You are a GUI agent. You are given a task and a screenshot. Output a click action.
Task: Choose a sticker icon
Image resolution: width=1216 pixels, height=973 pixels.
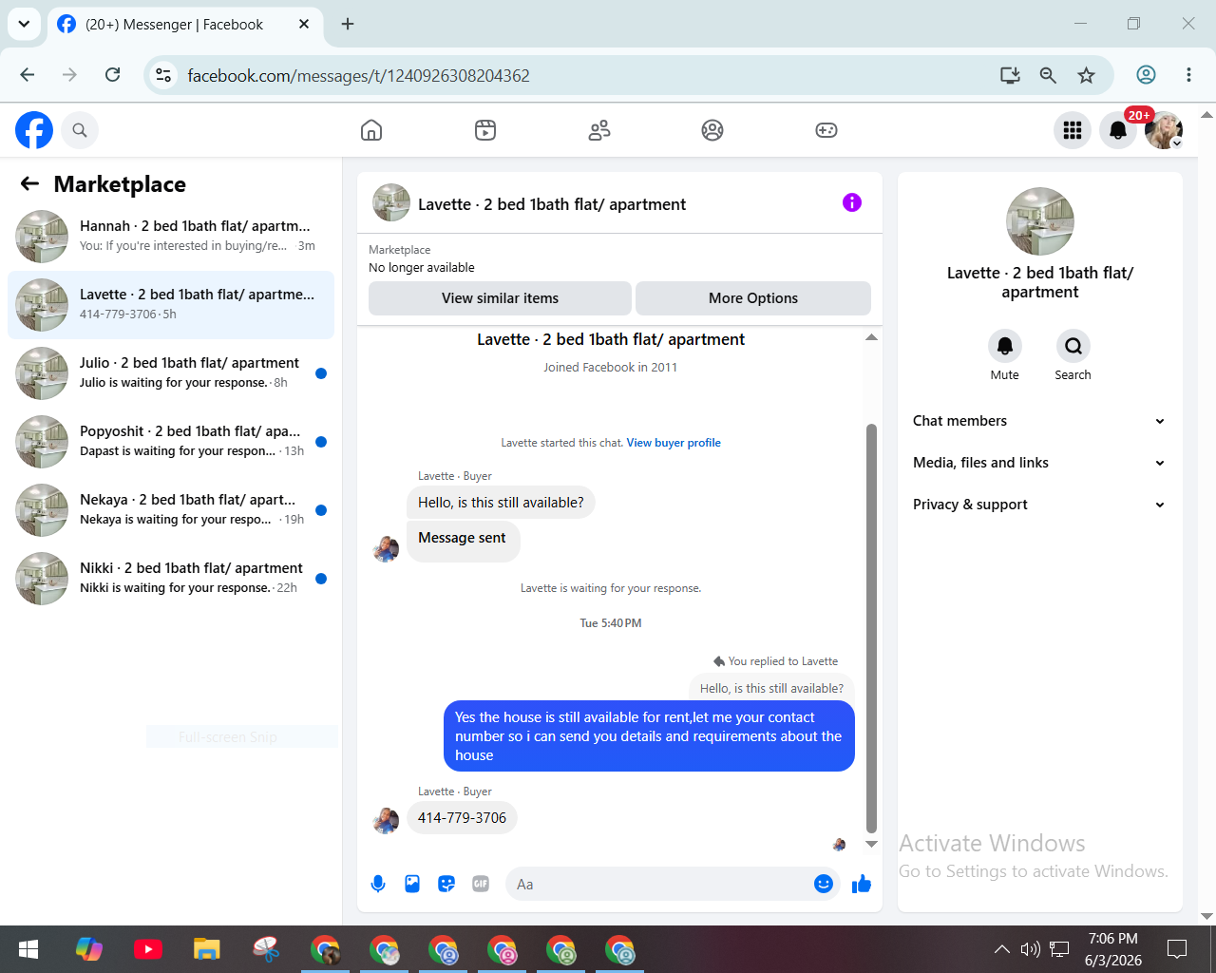click(x=446, y=885)
